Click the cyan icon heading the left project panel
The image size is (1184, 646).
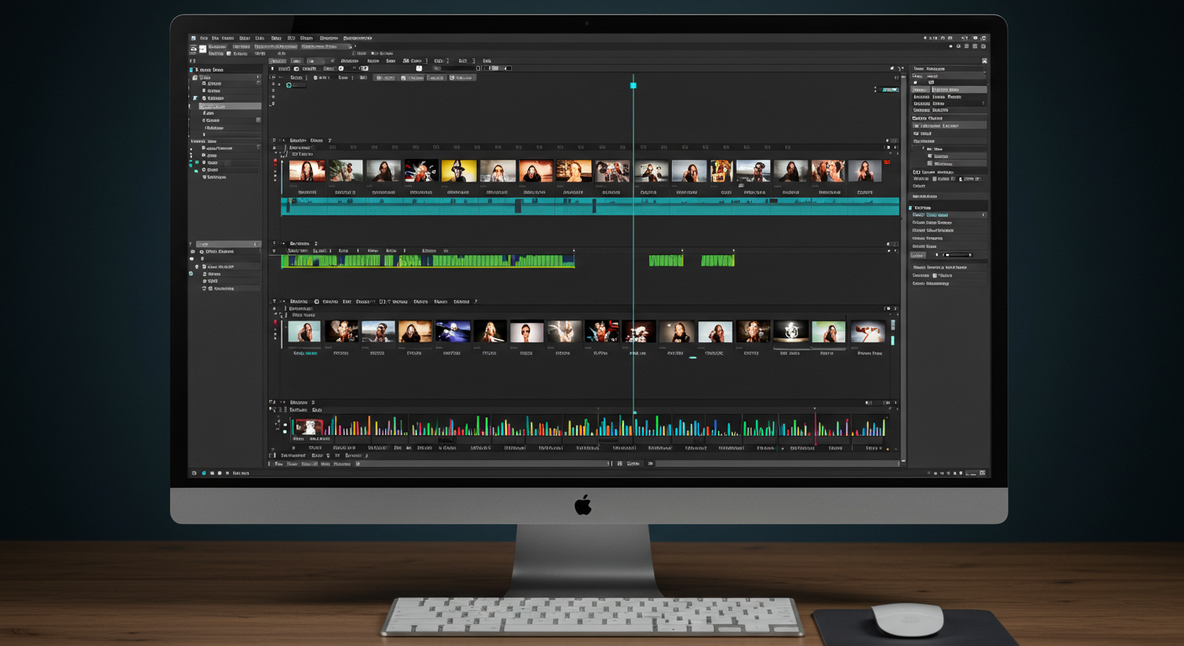point(192,70)
